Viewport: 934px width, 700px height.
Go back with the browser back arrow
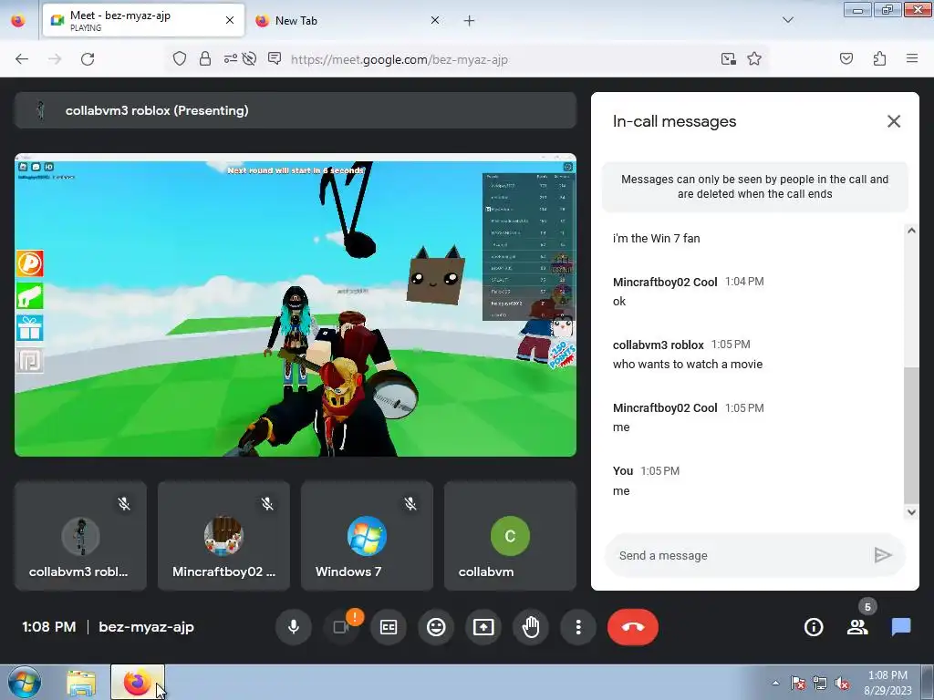pos(22,59)
